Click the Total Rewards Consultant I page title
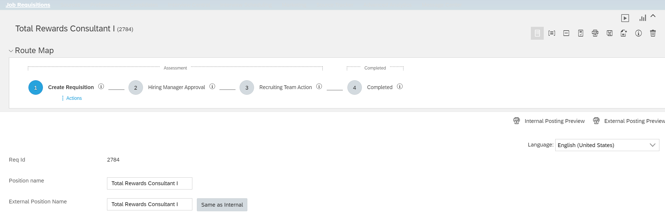This screenshot has height=212, width=665. point(65,28)
